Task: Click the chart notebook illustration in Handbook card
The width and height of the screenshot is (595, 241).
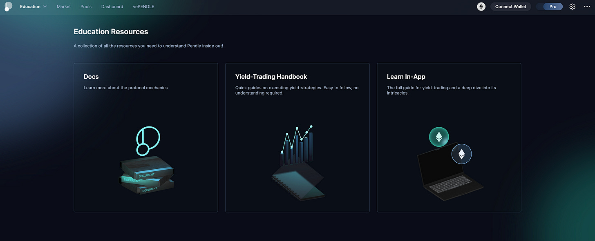Action: [x=297, y=162]
